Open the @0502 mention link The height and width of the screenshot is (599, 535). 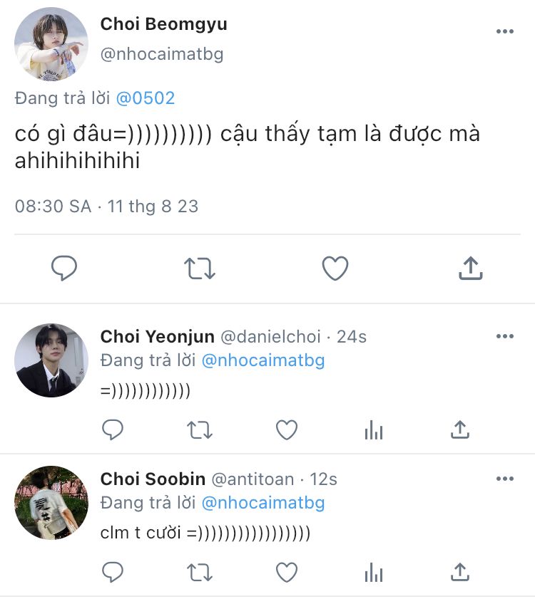(x=145, y=99)
